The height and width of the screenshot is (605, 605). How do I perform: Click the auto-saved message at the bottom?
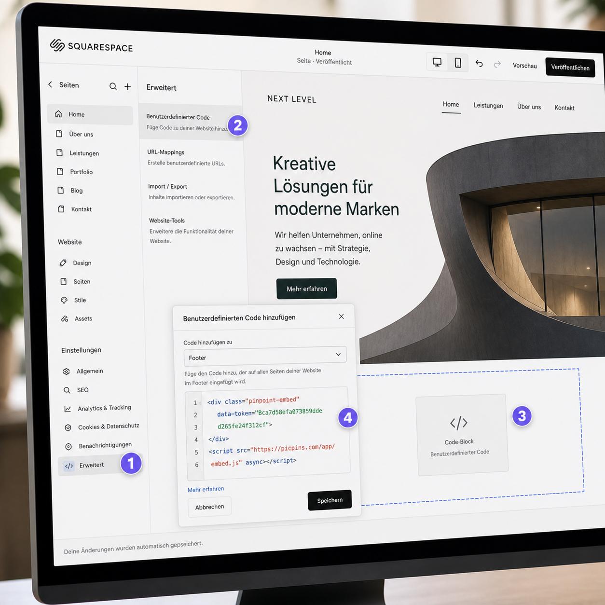tap(133, 548)
